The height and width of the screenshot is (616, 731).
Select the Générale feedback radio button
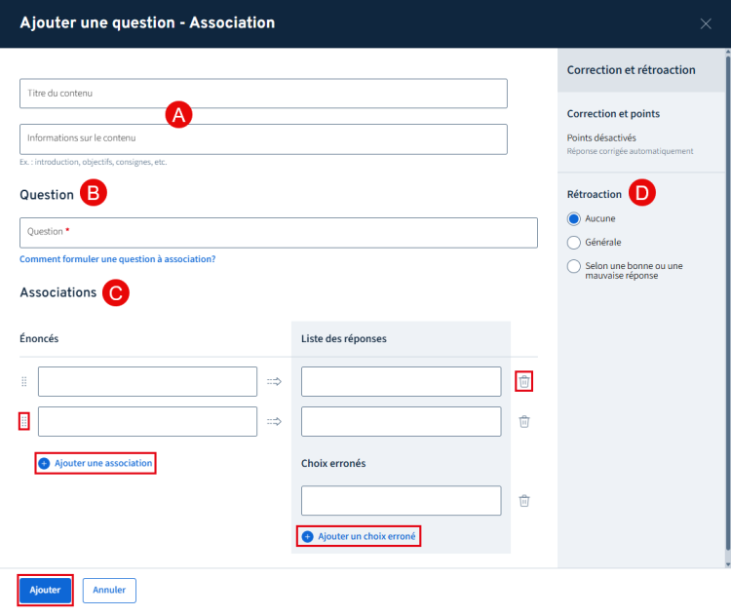574,242
